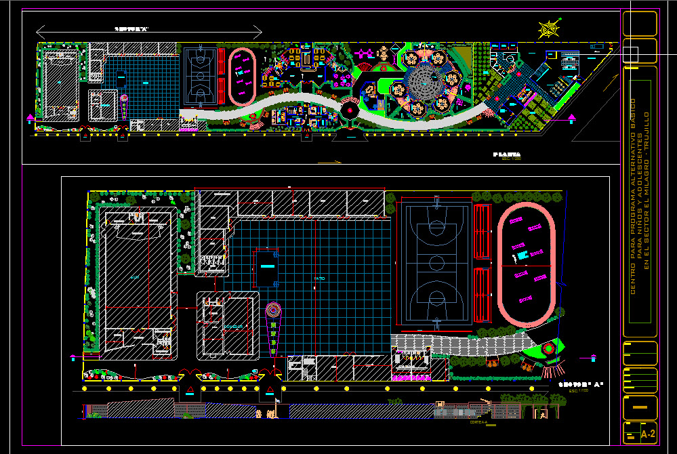Click the A-2 sheet number in title block
Screen dimensions: 677x454
pyautogui.click(x=648, y=434)
